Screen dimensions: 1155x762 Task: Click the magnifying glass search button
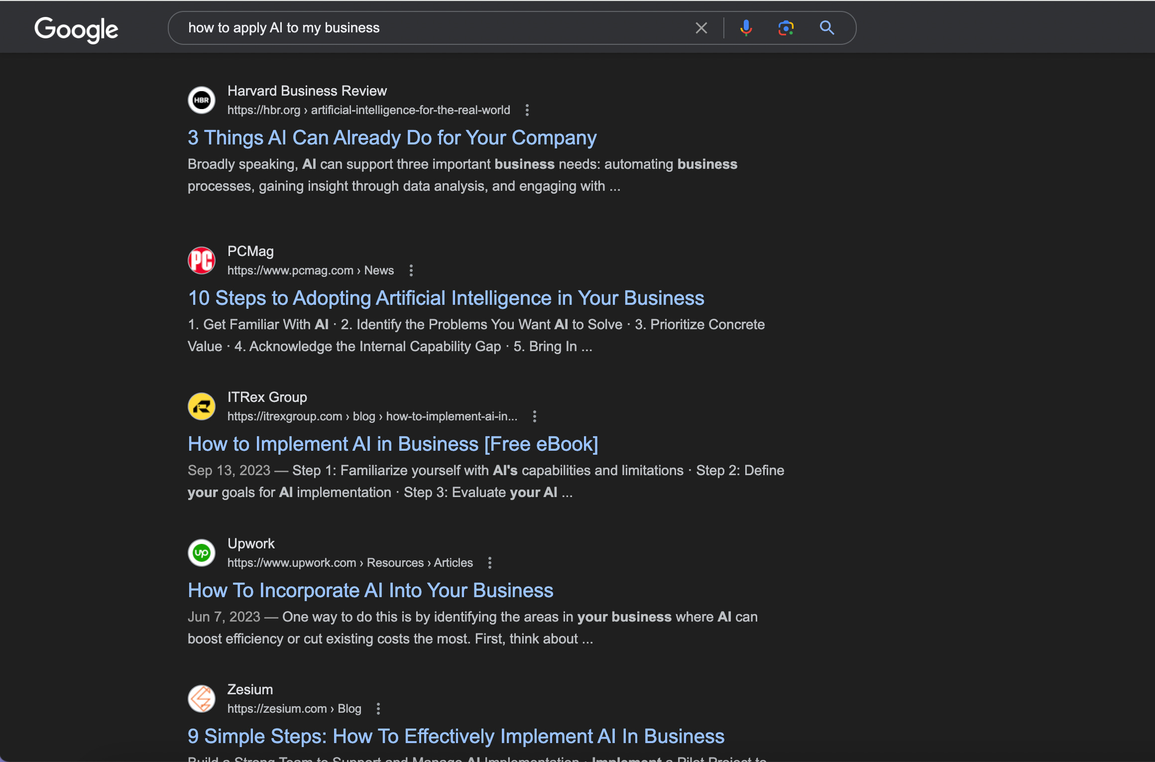tap(827, 28)
